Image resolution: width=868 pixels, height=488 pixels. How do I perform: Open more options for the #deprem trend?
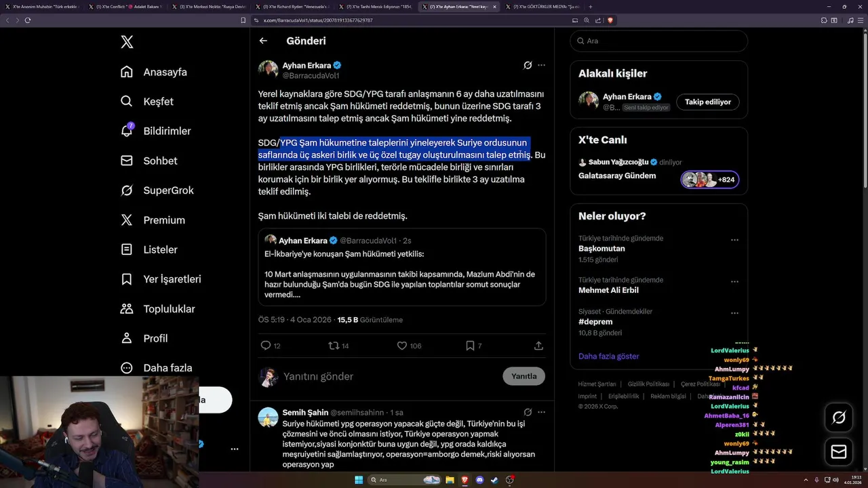(x=734, y=313)
